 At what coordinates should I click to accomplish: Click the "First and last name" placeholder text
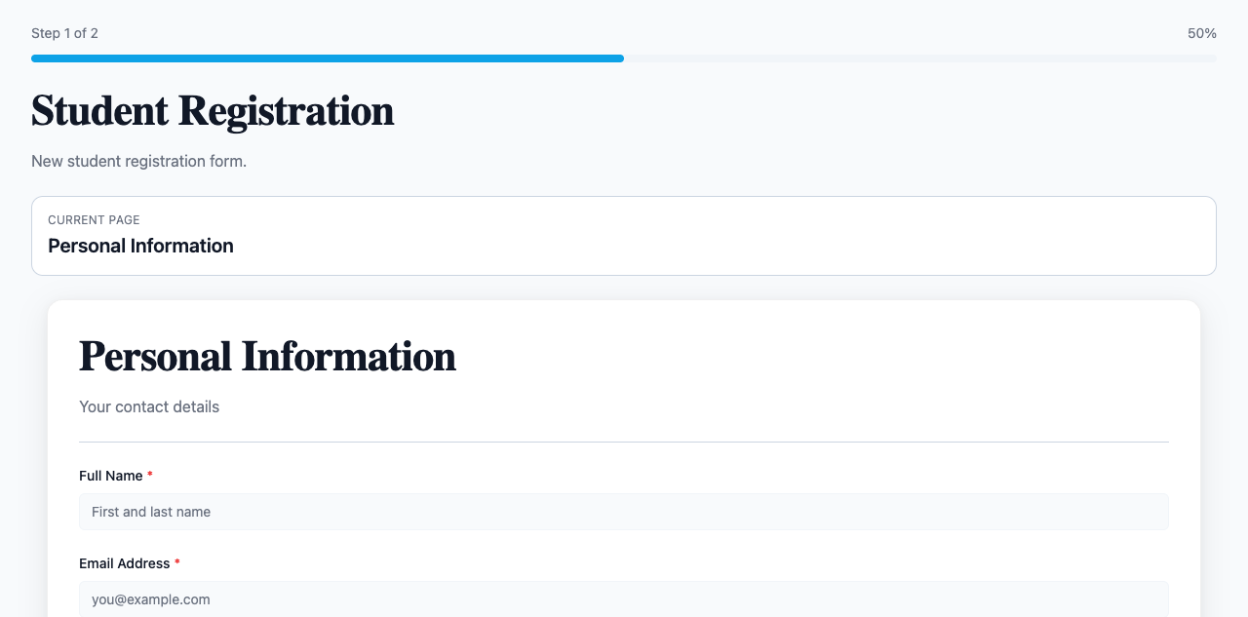pos(151,512)
